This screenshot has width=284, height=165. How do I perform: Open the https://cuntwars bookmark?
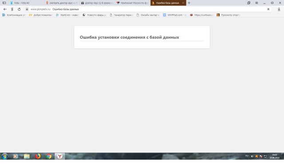(202, 15)
